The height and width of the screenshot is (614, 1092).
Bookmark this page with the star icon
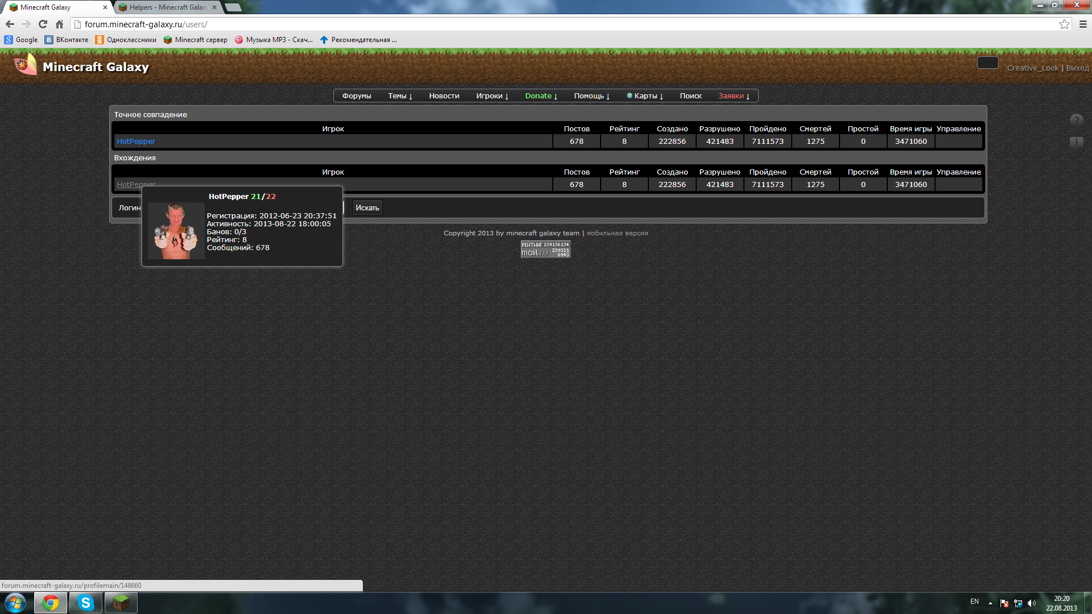click(1064, 24)
